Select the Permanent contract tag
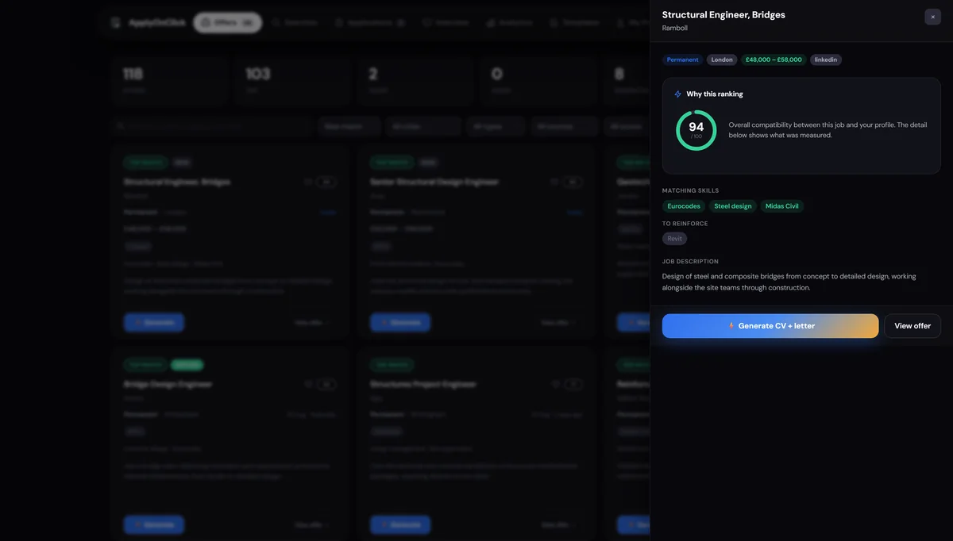Viewport: 953px width, 541px height. [x=682, y=59]
